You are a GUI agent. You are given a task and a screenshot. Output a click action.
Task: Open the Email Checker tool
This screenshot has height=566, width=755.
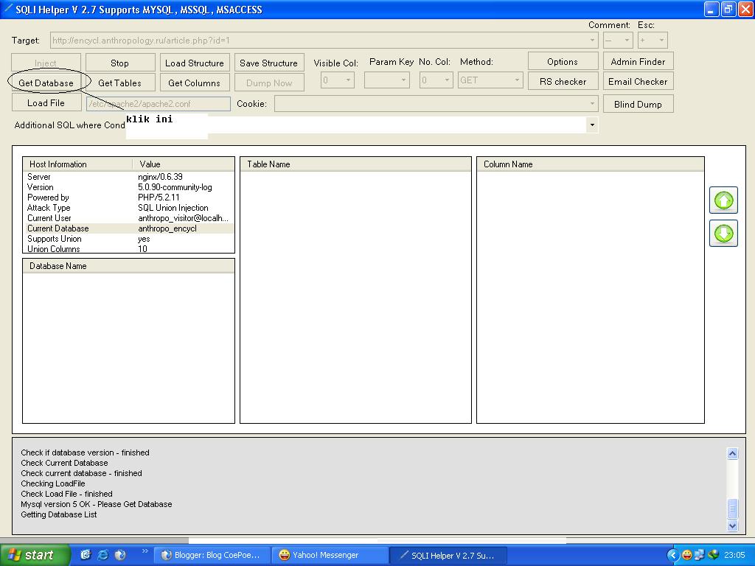[638, 81]
